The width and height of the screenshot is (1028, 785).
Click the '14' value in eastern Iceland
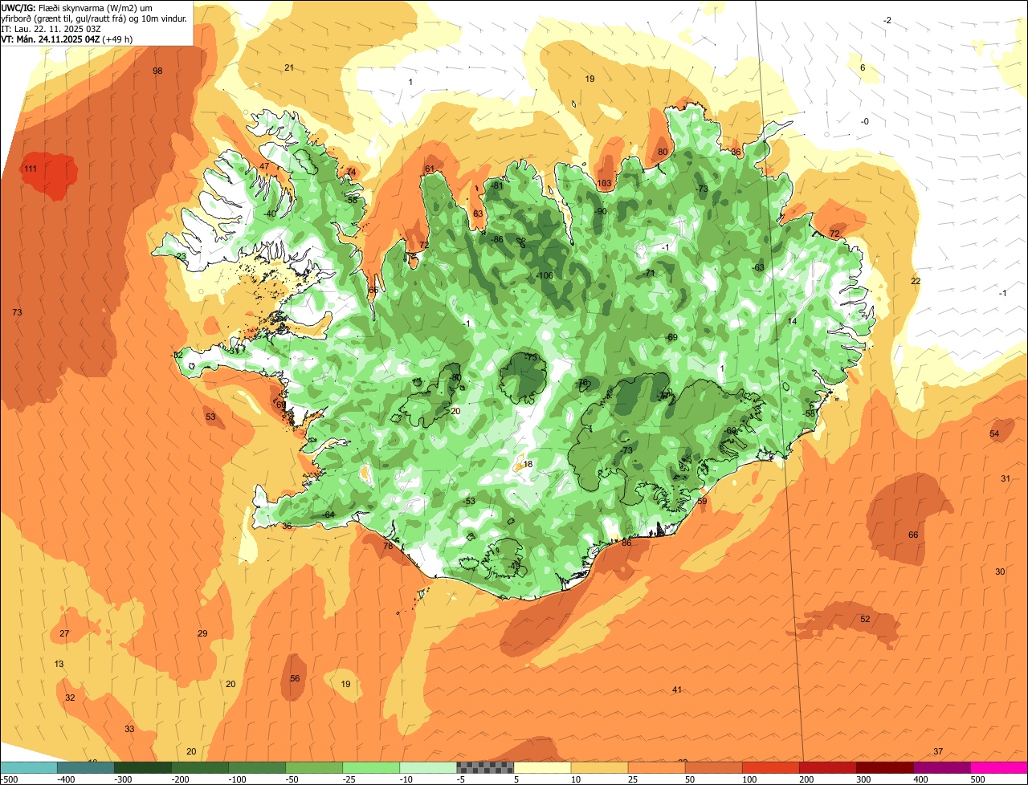[792, 321]
